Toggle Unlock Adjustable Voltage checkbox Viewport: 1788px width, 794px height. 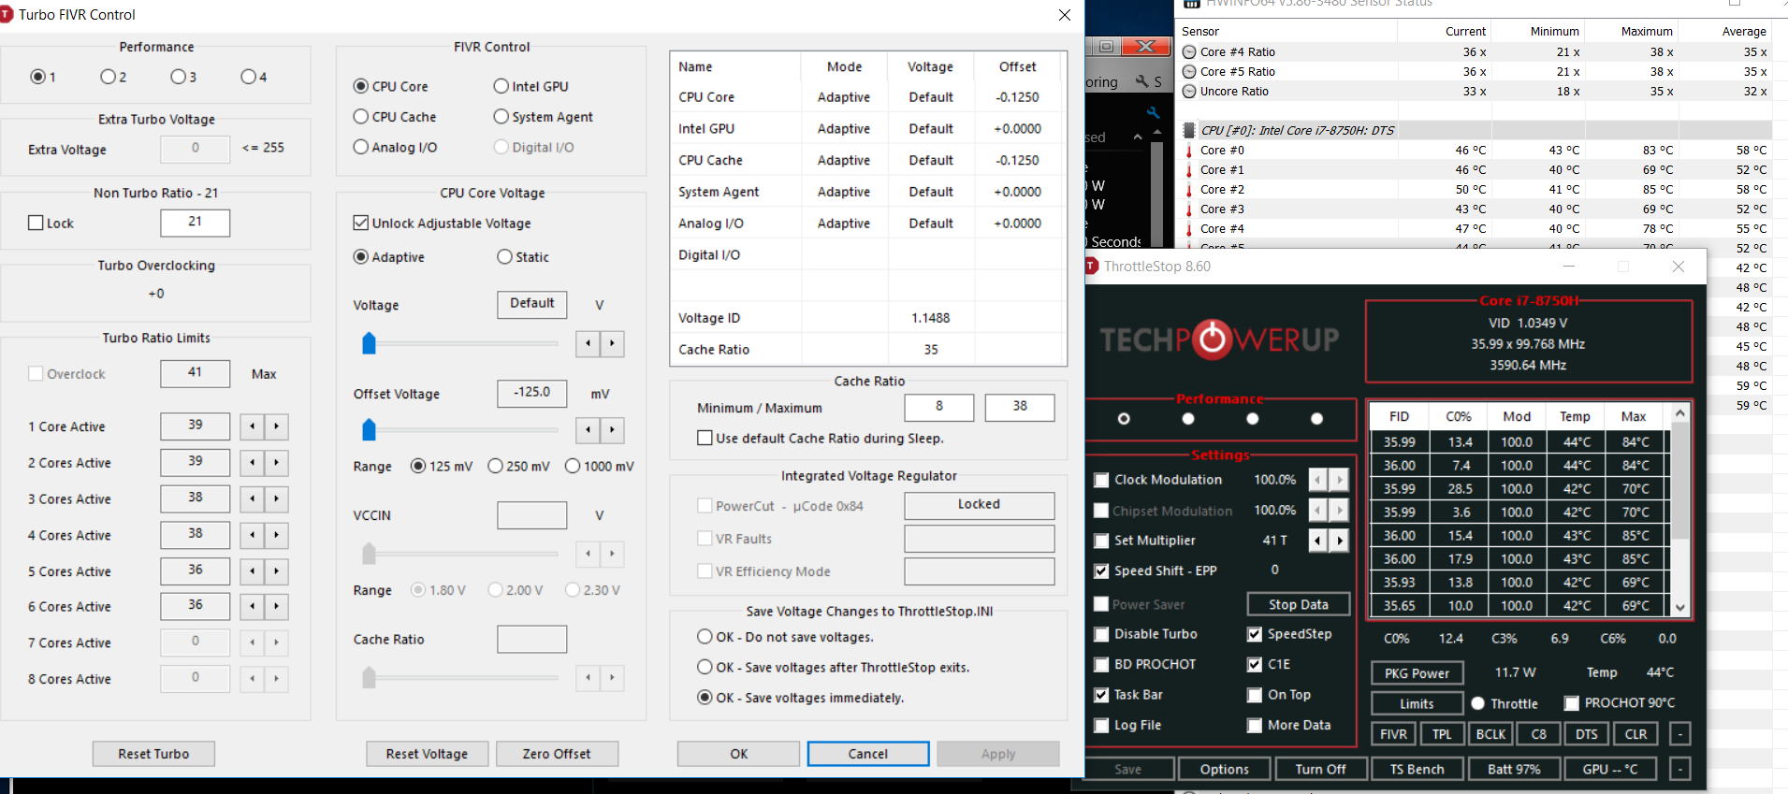[361, 223]
